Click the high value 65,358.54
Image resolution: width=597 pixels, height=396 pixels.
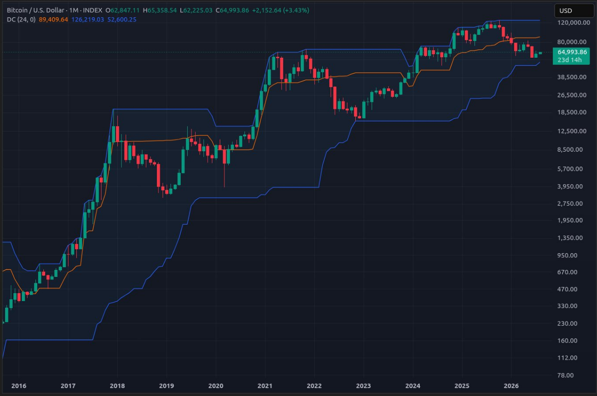pos(163,10)
